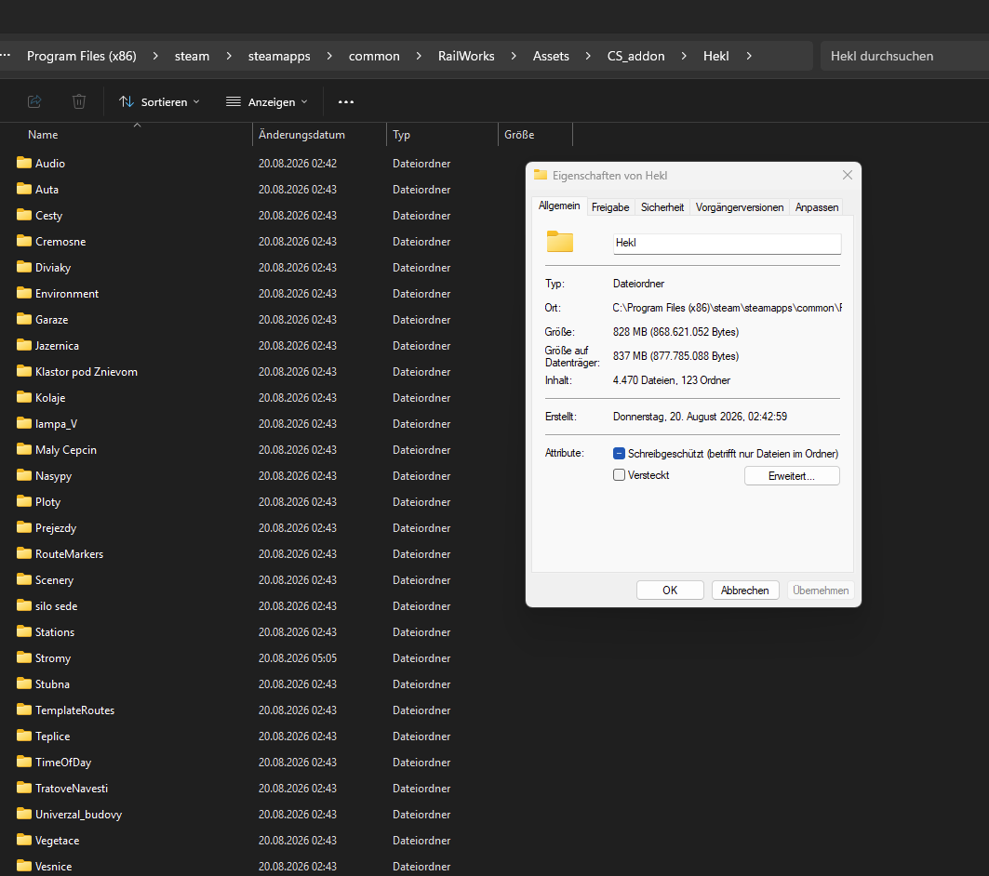The width and height of the screenshot is (989, 876).
Task: Click the Jazernica folder icon
Action: click(x=24, y=345)
